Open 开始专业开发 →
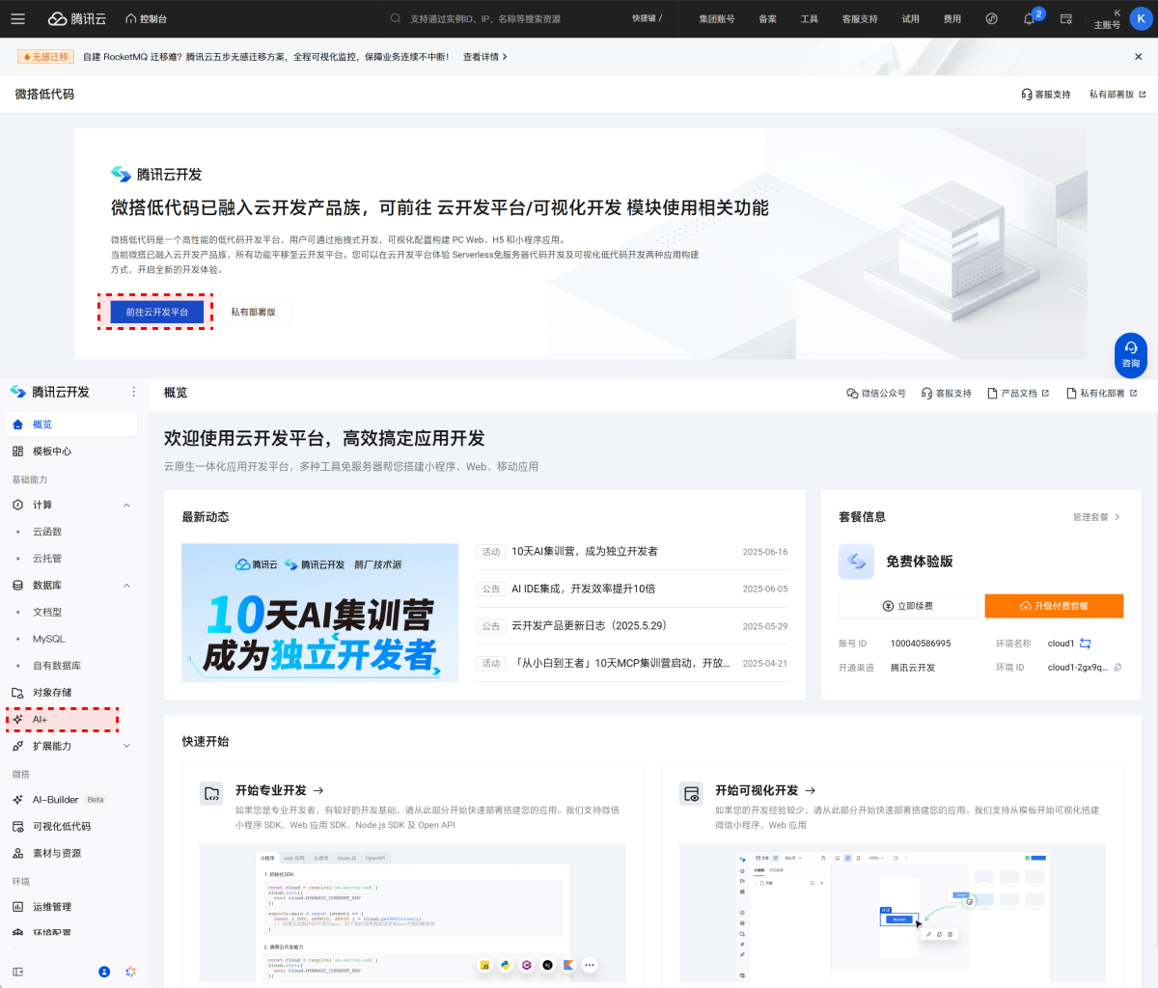The image size is (1158, 988). tap(280, 790)
